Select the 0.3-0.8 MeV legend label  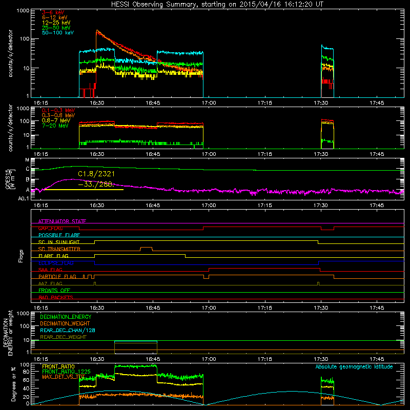(58, 115)
